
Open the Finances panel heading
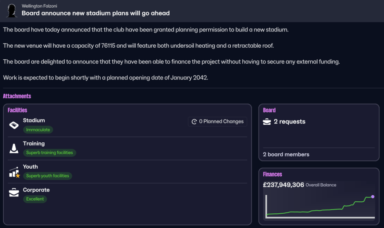click(x=272, y=174)
